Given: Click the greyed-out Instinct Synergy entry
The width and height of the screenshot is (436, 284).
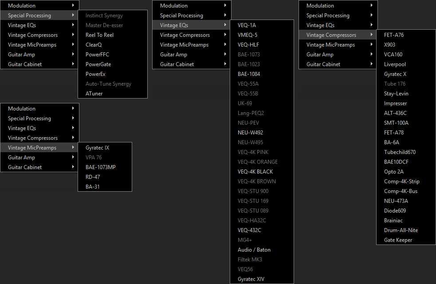Looking at the screenshot, I should (113, 16).
